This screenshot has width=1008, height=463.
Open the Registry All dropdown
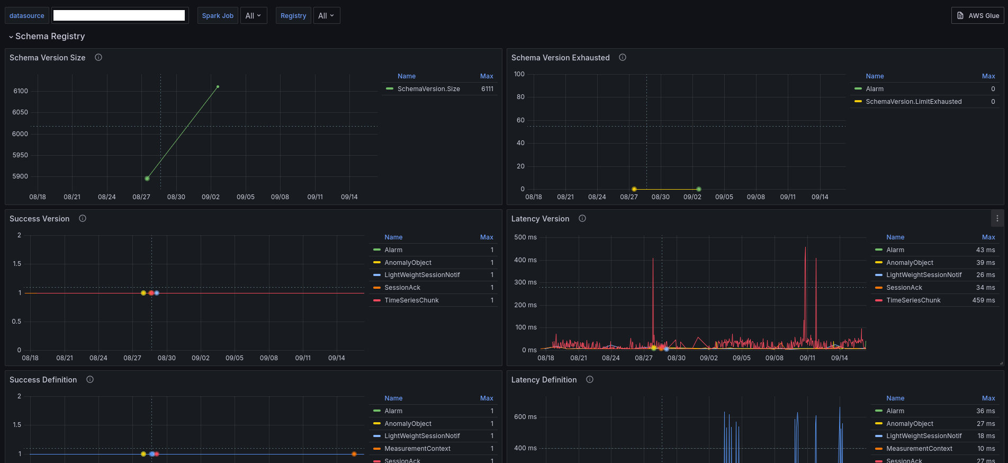pyautogui.click(x=327, y=15)
